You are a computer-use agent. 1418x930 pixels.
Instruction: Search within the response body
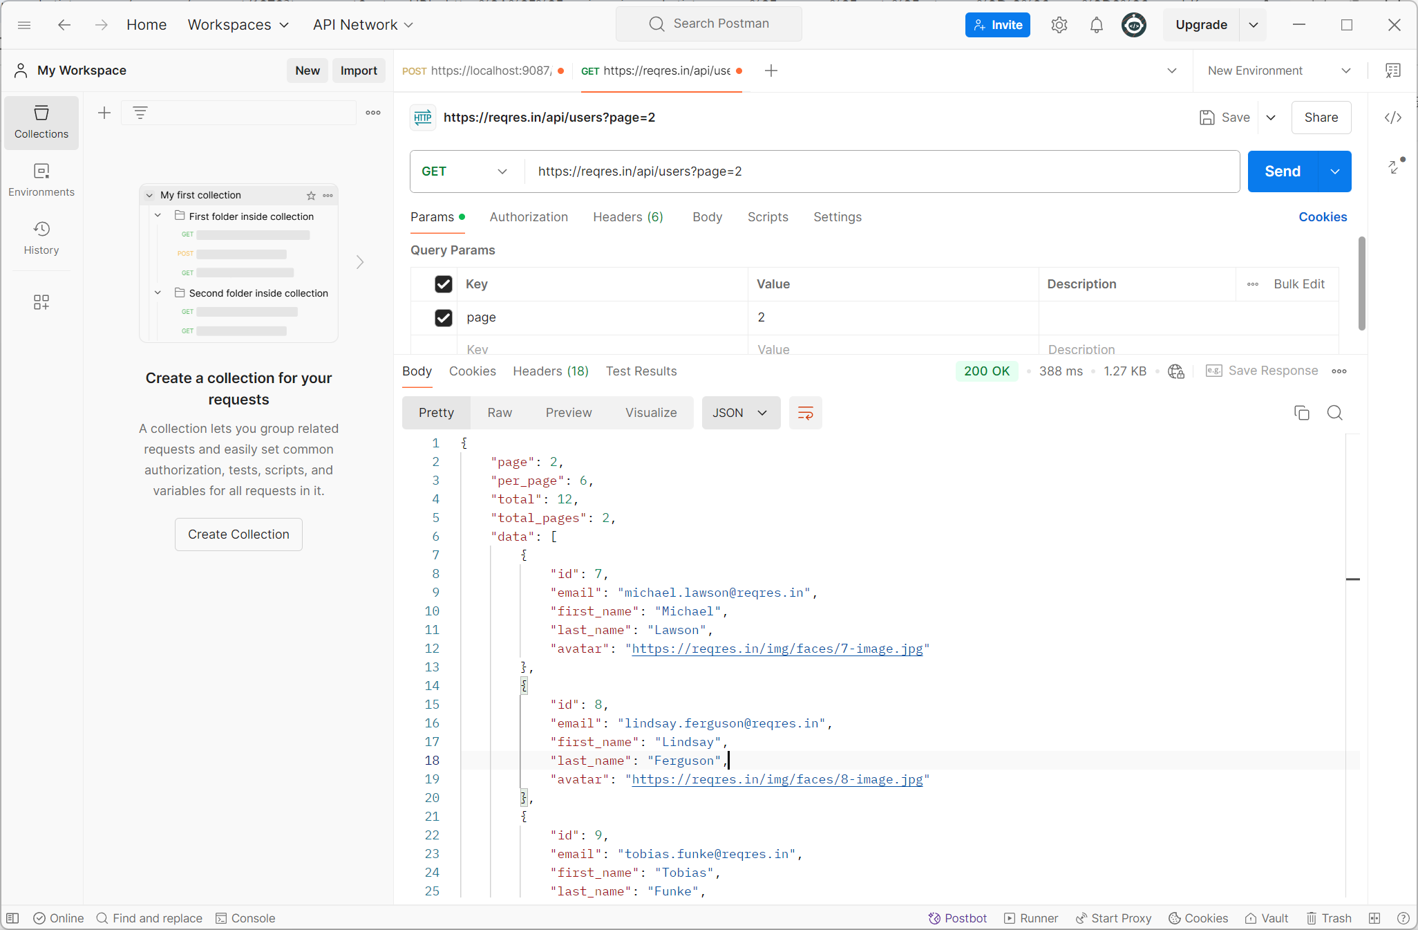(x=1334, y=413)
